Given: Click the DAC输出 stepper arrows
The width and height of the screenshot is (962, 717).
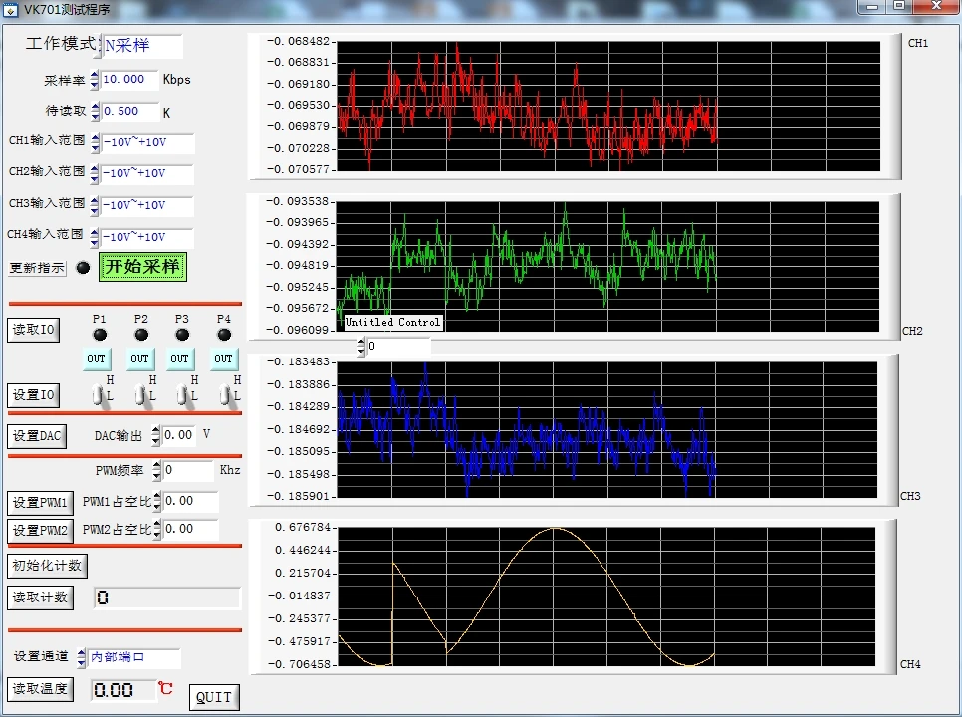Looking at the screenshot, I should (155, 435).
